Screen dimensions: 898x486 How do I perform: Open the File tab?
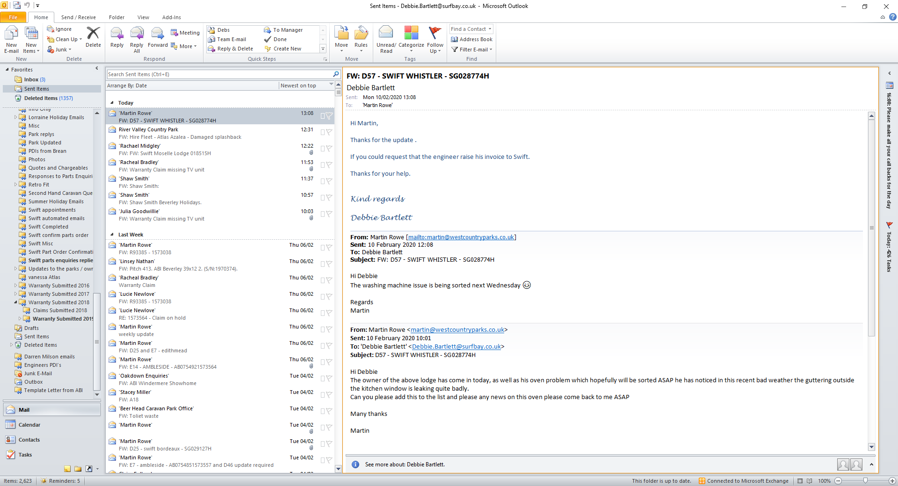click(x=13, y=17)
